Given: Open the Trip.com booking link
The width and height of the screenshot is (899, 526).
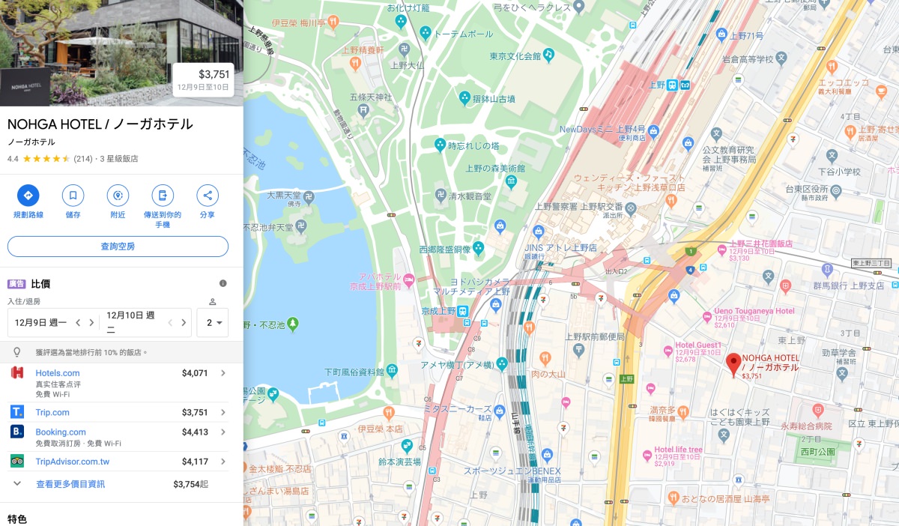Looking at the screenshot, I should coord(52,412).
